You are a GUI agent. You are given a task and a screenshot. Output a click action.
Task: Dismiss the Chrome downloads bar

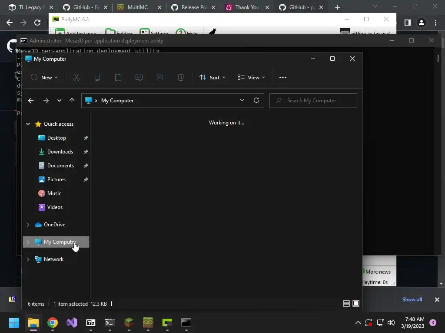tap(437, 300)
